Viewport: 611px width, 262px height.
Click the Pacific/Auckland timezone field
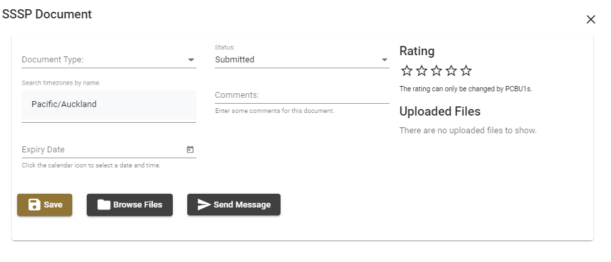pyautogui.click(x=109, y=104)
